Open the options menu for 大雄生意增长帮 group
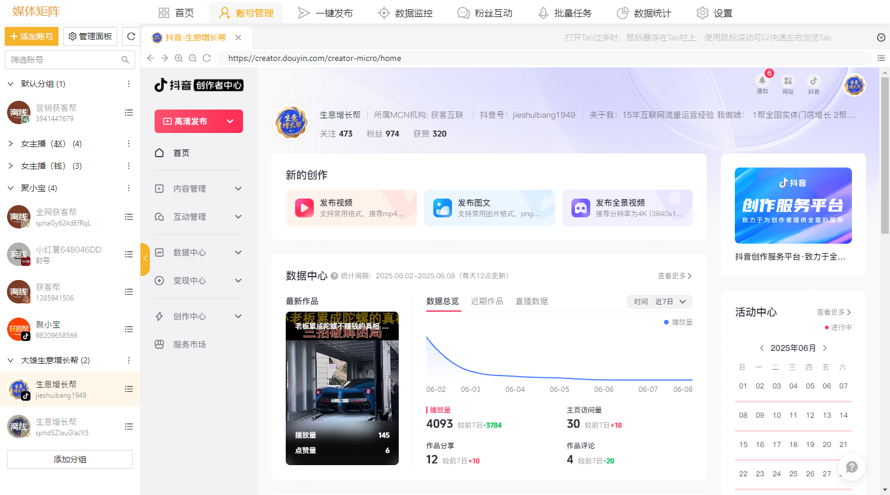 pos(129,360)
